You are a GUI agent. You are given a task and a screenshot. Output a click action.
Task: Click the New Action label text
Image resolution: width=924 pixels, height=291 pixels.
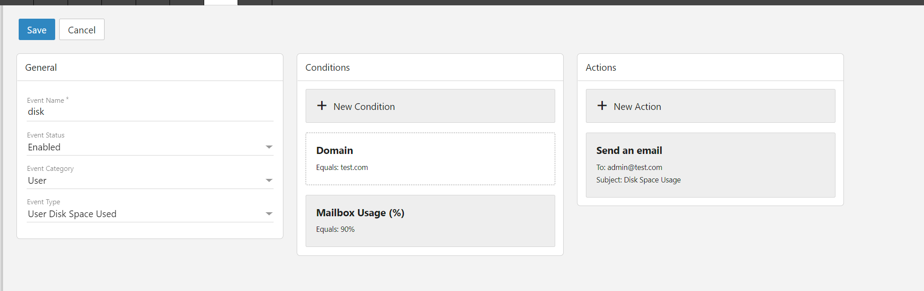(x=637, y=107)
